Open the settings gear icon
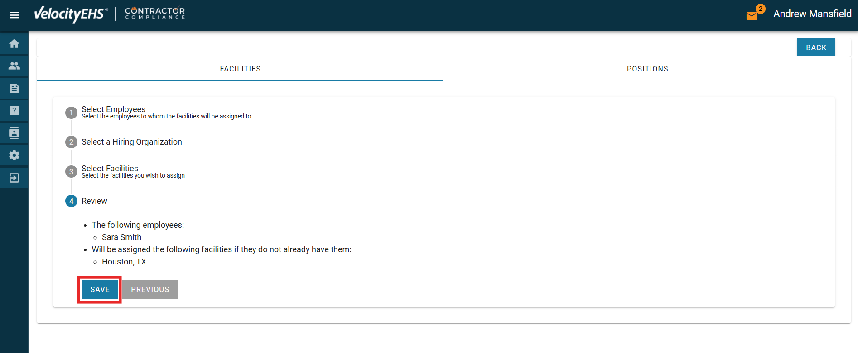 tap(14, 155)
